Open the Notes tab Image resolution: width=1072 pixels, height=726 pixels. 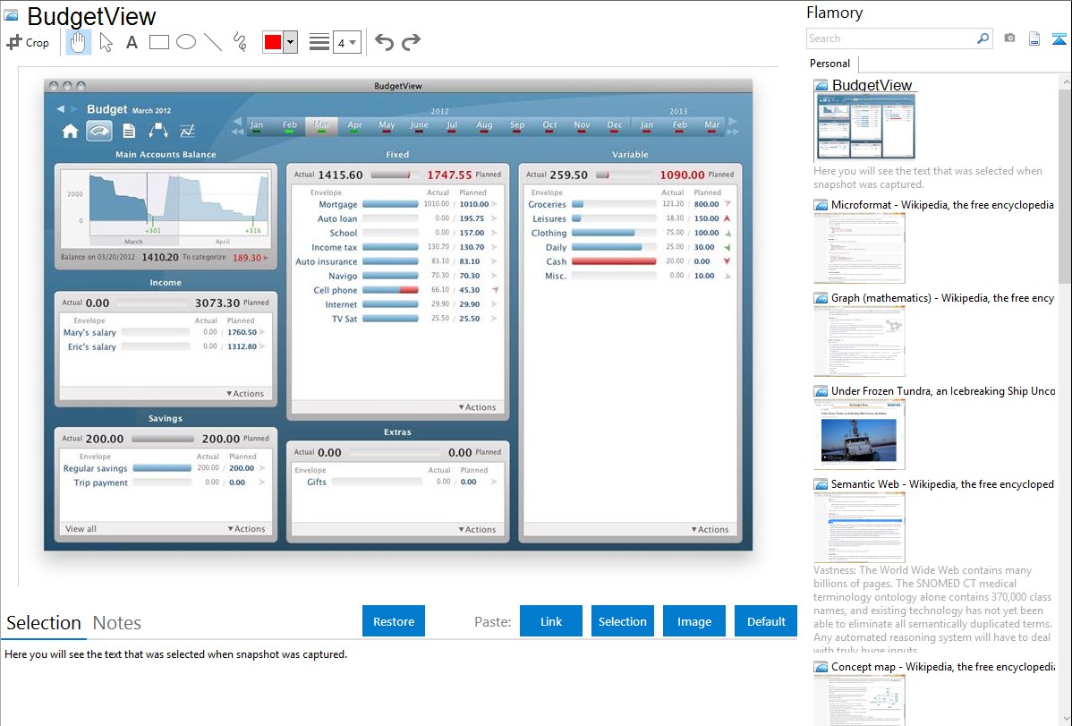click(x=117, y=623)
